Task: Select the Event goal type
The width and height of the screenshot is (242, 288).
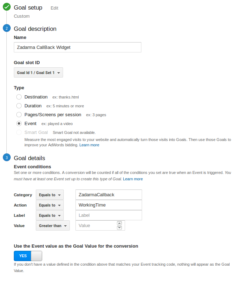Action: [19, 124]
